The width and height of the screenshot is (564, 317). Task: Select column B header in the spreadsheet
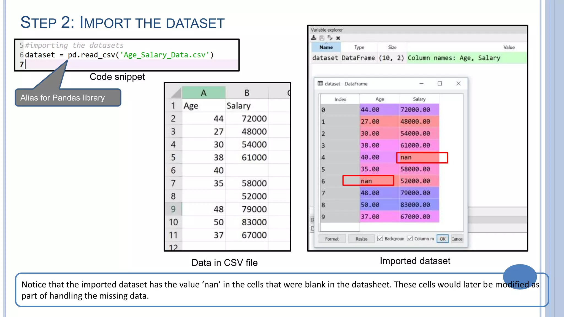247,93
